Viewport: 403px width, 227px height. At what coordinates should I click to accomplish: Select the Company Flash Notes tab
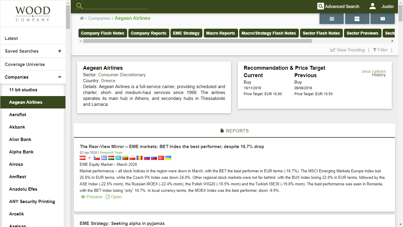click(x=102, y=33)
